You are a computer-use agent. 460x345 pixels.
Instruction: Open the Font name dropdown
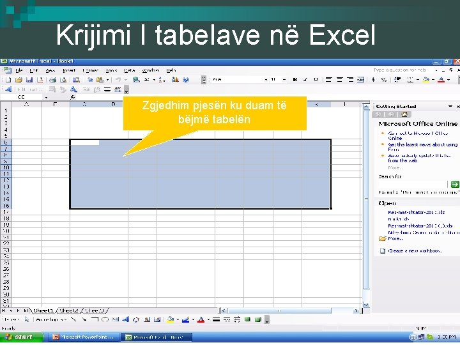[266, 79]
